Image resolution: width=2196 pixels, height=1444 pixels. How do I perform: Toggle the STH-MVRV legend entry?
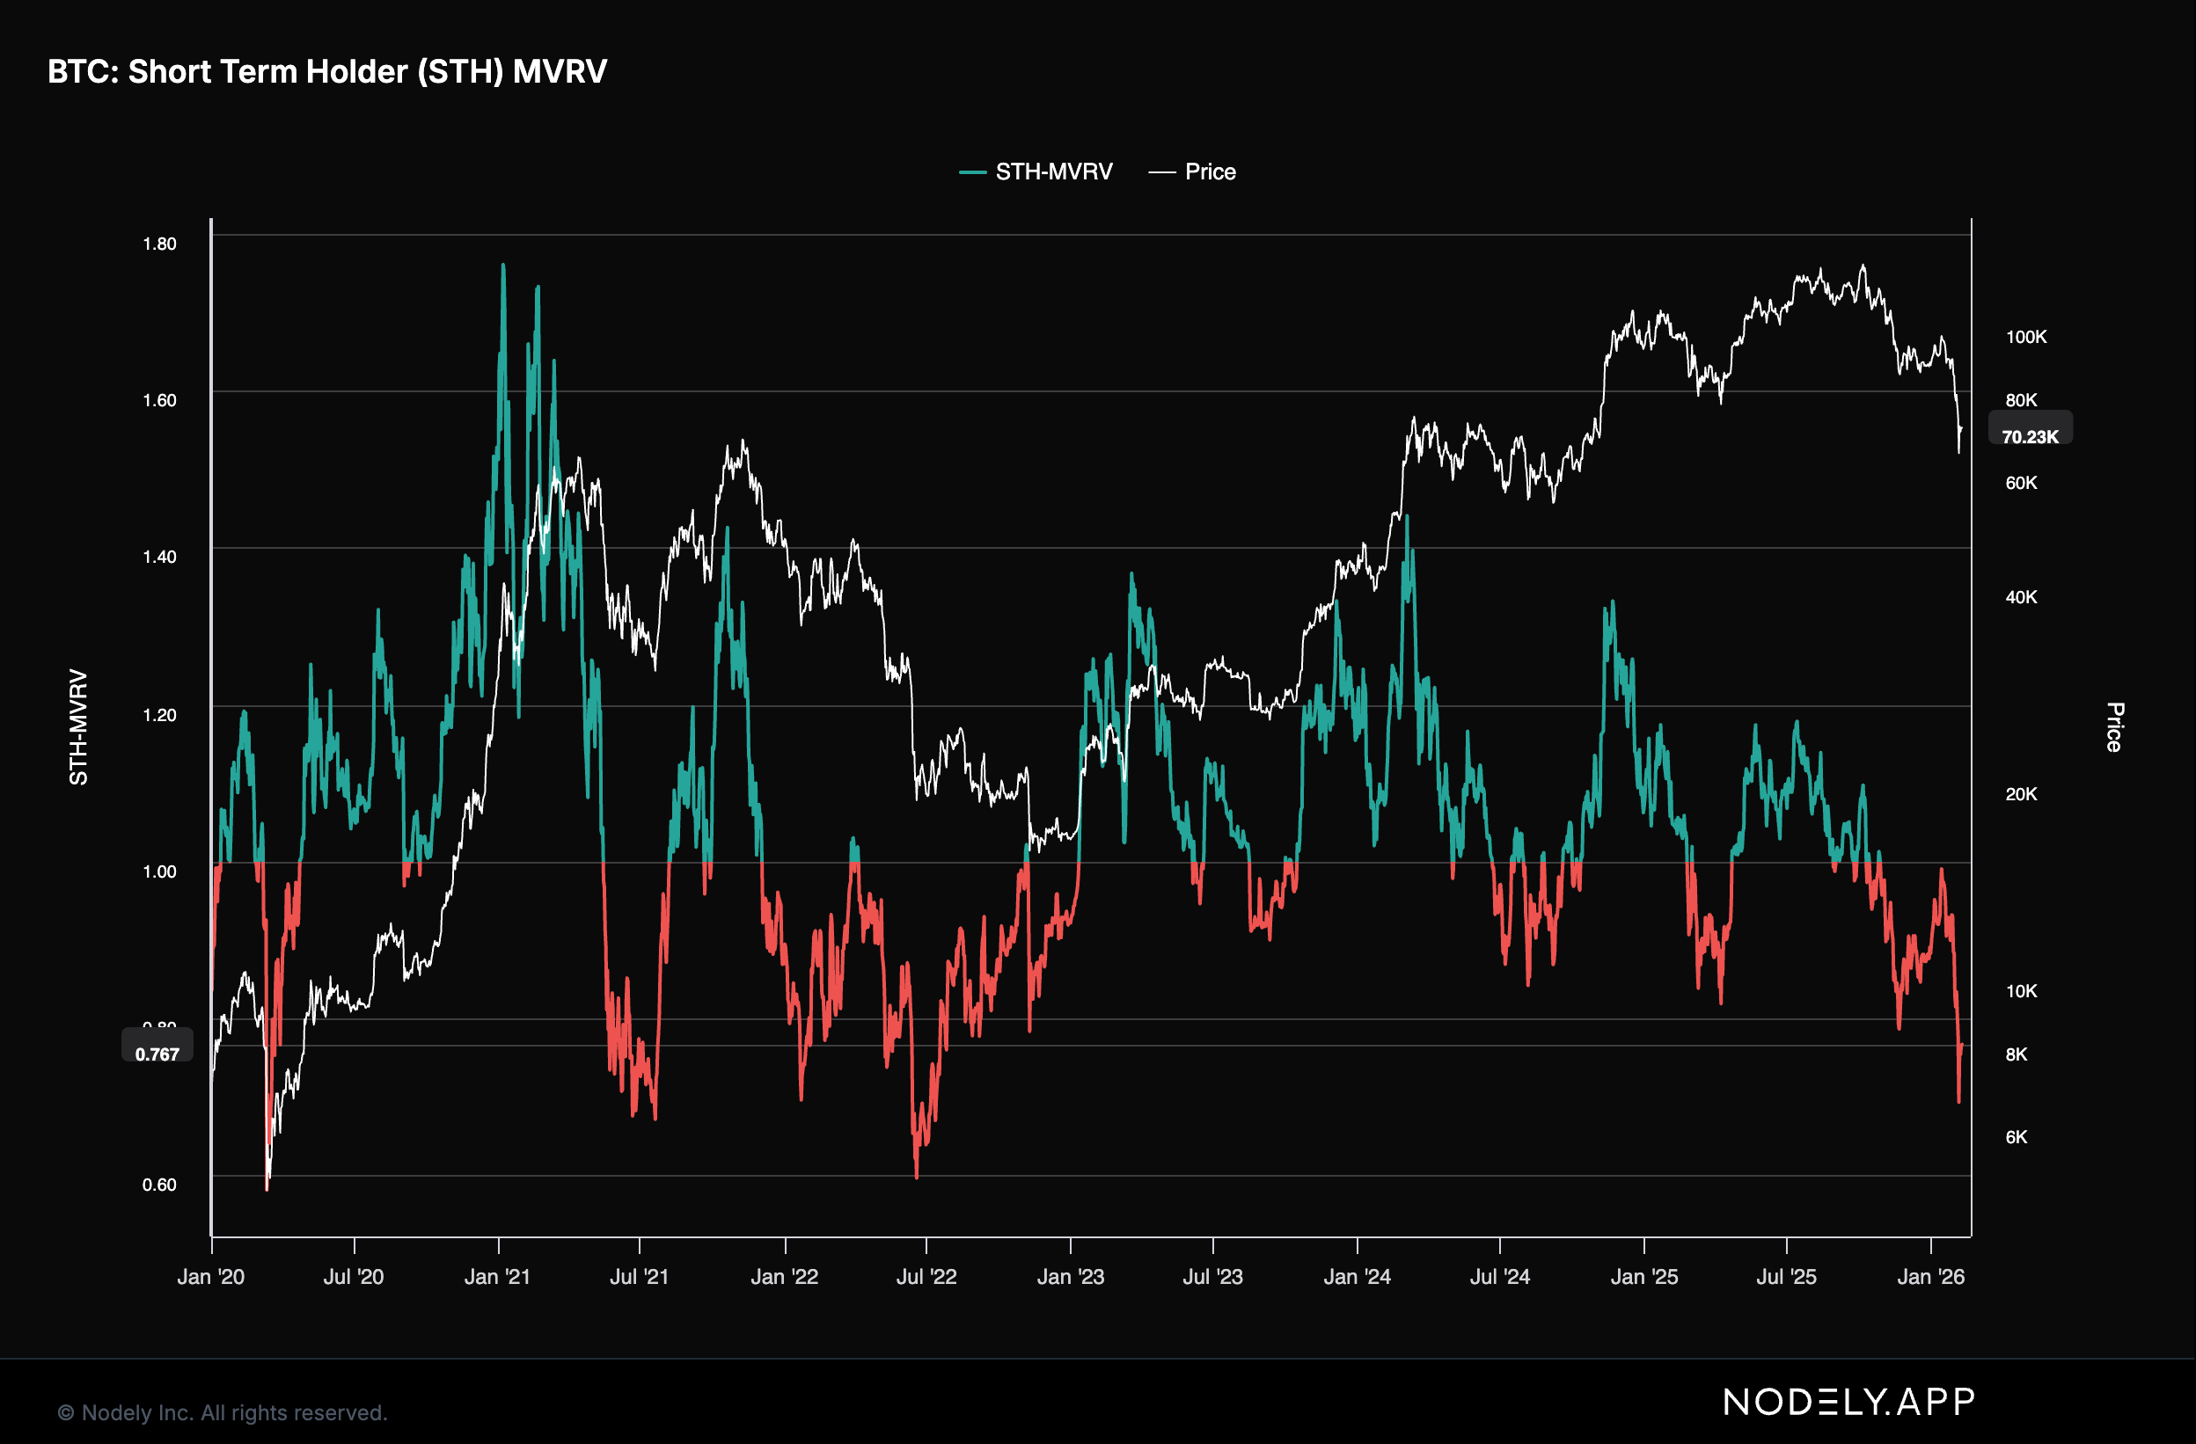1053,171
